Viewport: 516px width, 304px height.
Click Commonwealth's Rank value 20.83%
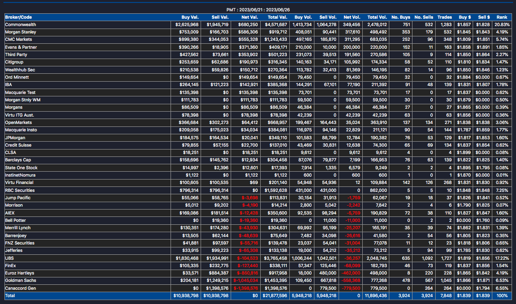(x=502, y=25)
